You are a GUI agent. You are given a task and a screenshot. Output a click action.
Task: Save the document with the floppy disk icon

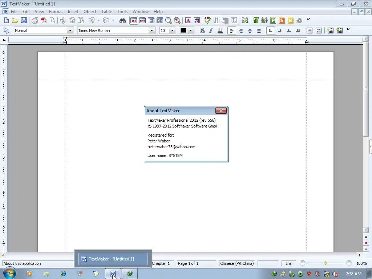pyautogui.click(x=24, y=20)
